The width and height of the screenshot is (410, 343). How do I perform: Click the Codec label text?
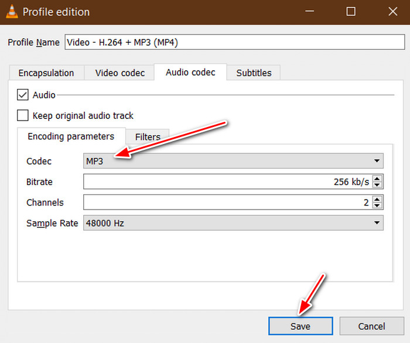pyautogui.click(x=39, y=161)
